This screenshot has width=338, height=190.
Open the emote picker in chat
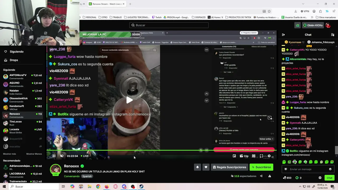click(x=330, y=169)
